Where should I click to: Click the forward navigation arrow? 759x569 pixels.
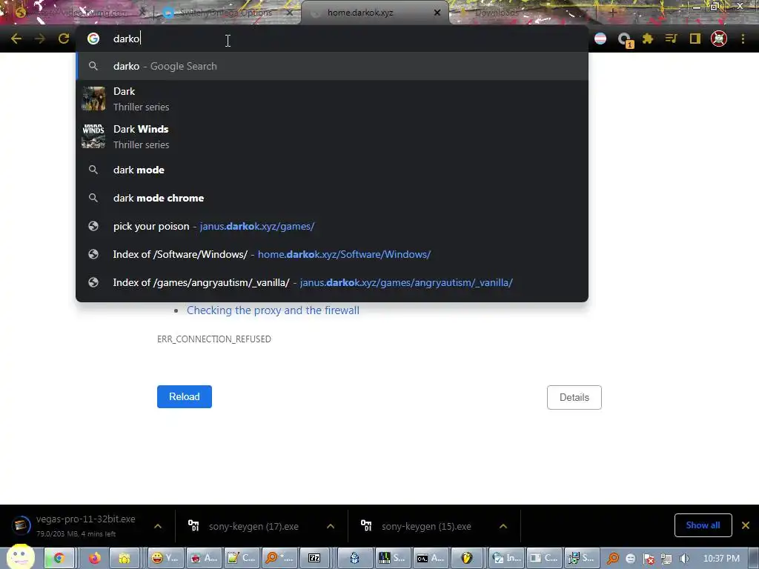(x=40, y=39)
